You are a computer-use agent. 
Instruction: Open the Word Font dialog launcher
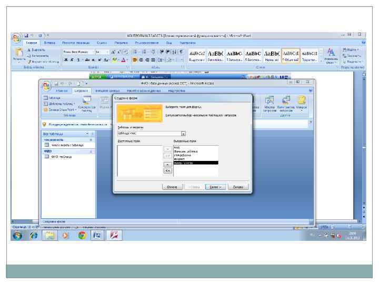click(x=127, y=67)
